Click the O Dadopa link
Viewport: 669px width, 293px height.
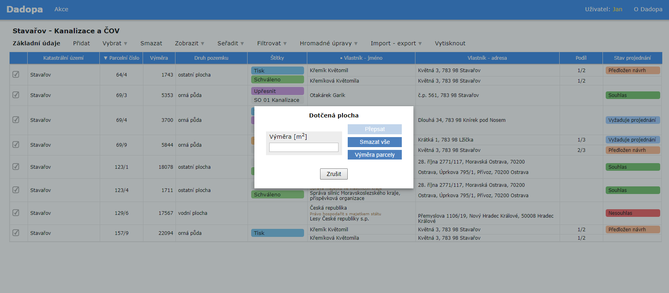point(648,9)
